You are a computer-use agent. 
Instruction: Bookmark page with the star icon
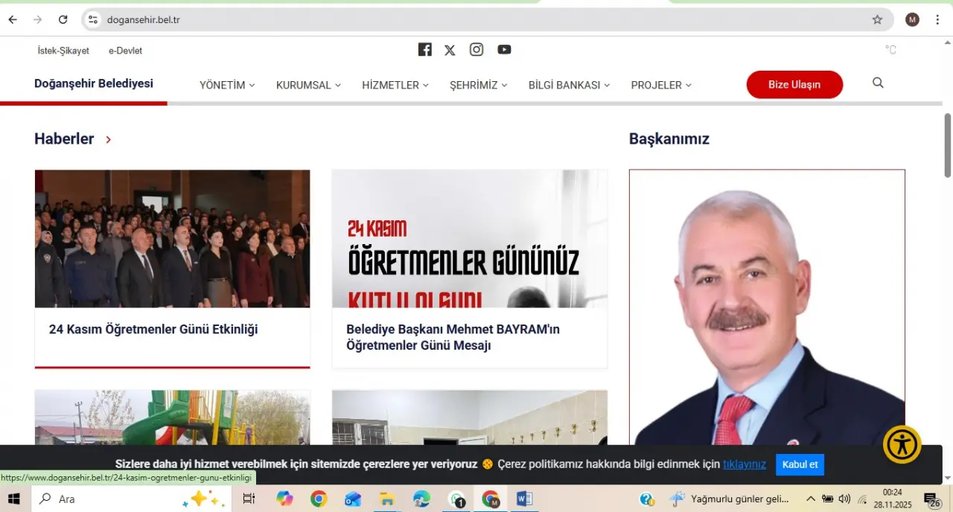click(877, 20)
